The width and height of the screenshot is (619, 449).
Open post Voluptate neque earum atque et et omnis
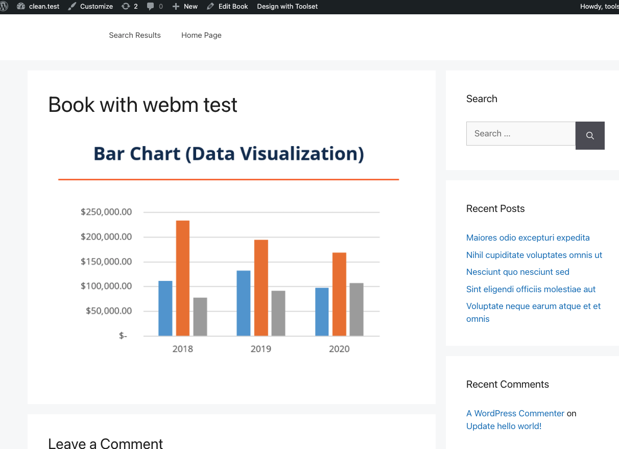click(533, 312)
